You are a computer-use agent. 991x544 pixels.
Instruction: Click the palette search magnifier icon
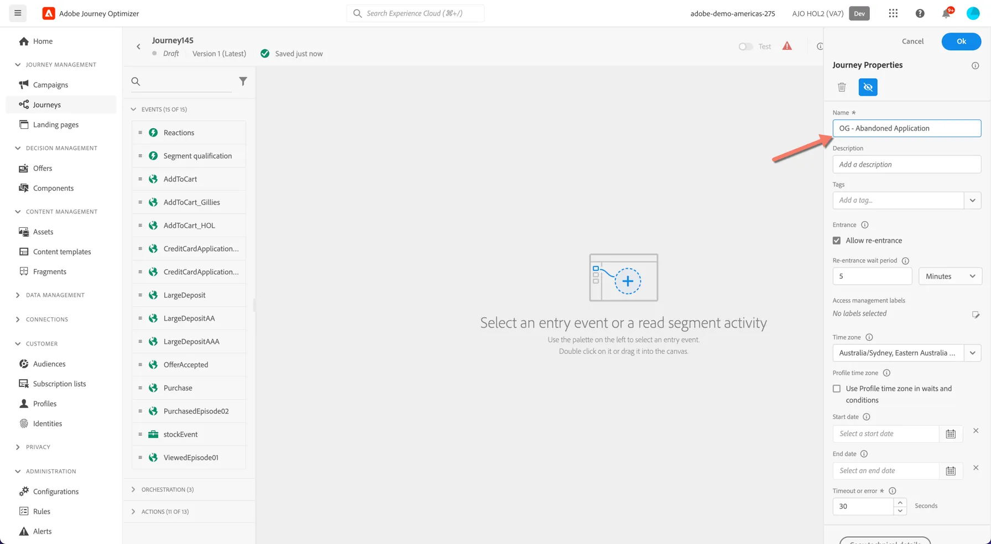(135, 81)
